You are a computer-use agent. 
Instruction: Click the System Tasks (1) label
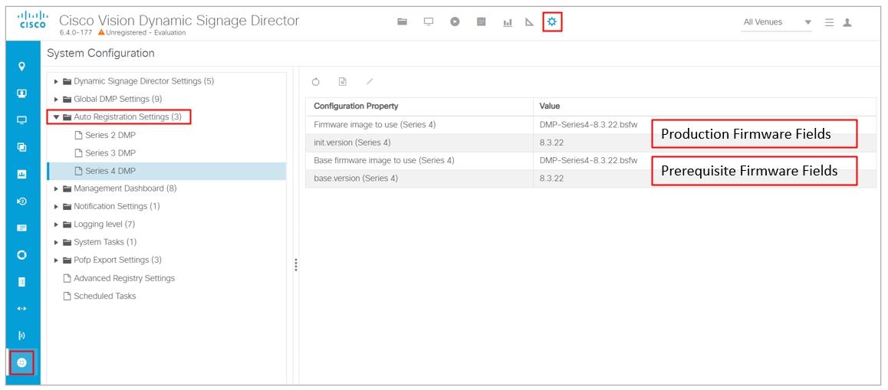click(x=105, y=242)
